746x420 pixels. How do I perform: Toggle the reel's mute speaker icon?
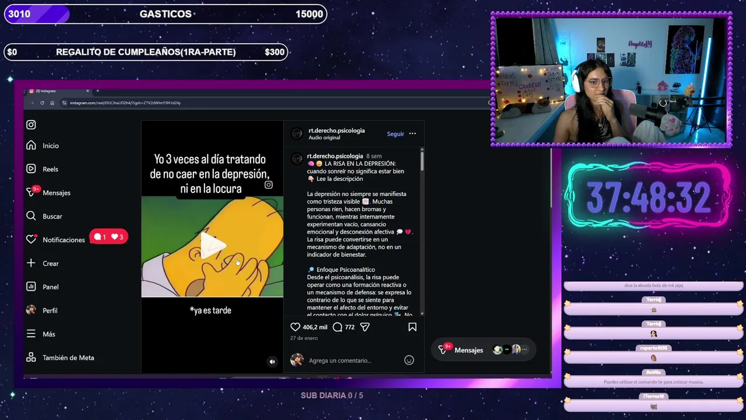click(x=272, y=362)
